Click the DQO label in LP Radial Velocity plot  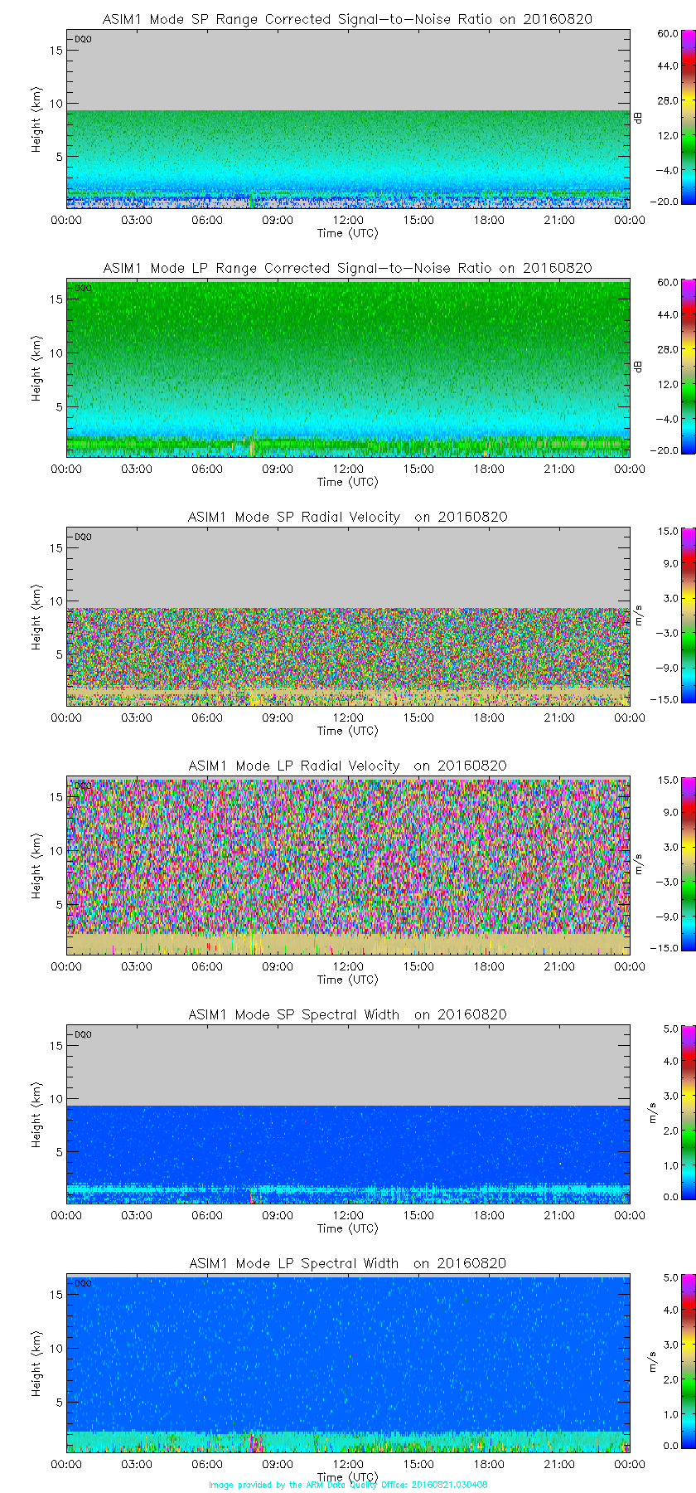click(83, 785)
